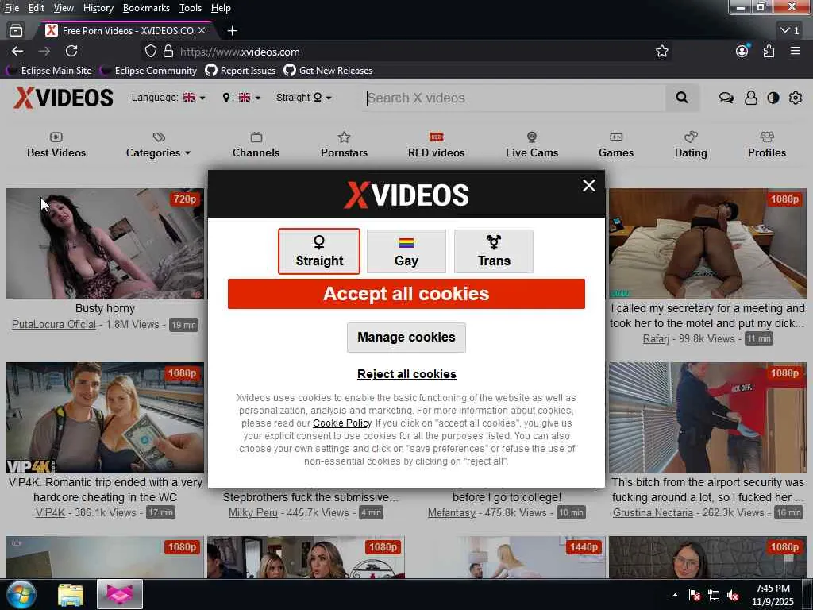Close the current browser tab

pos(202,31)
